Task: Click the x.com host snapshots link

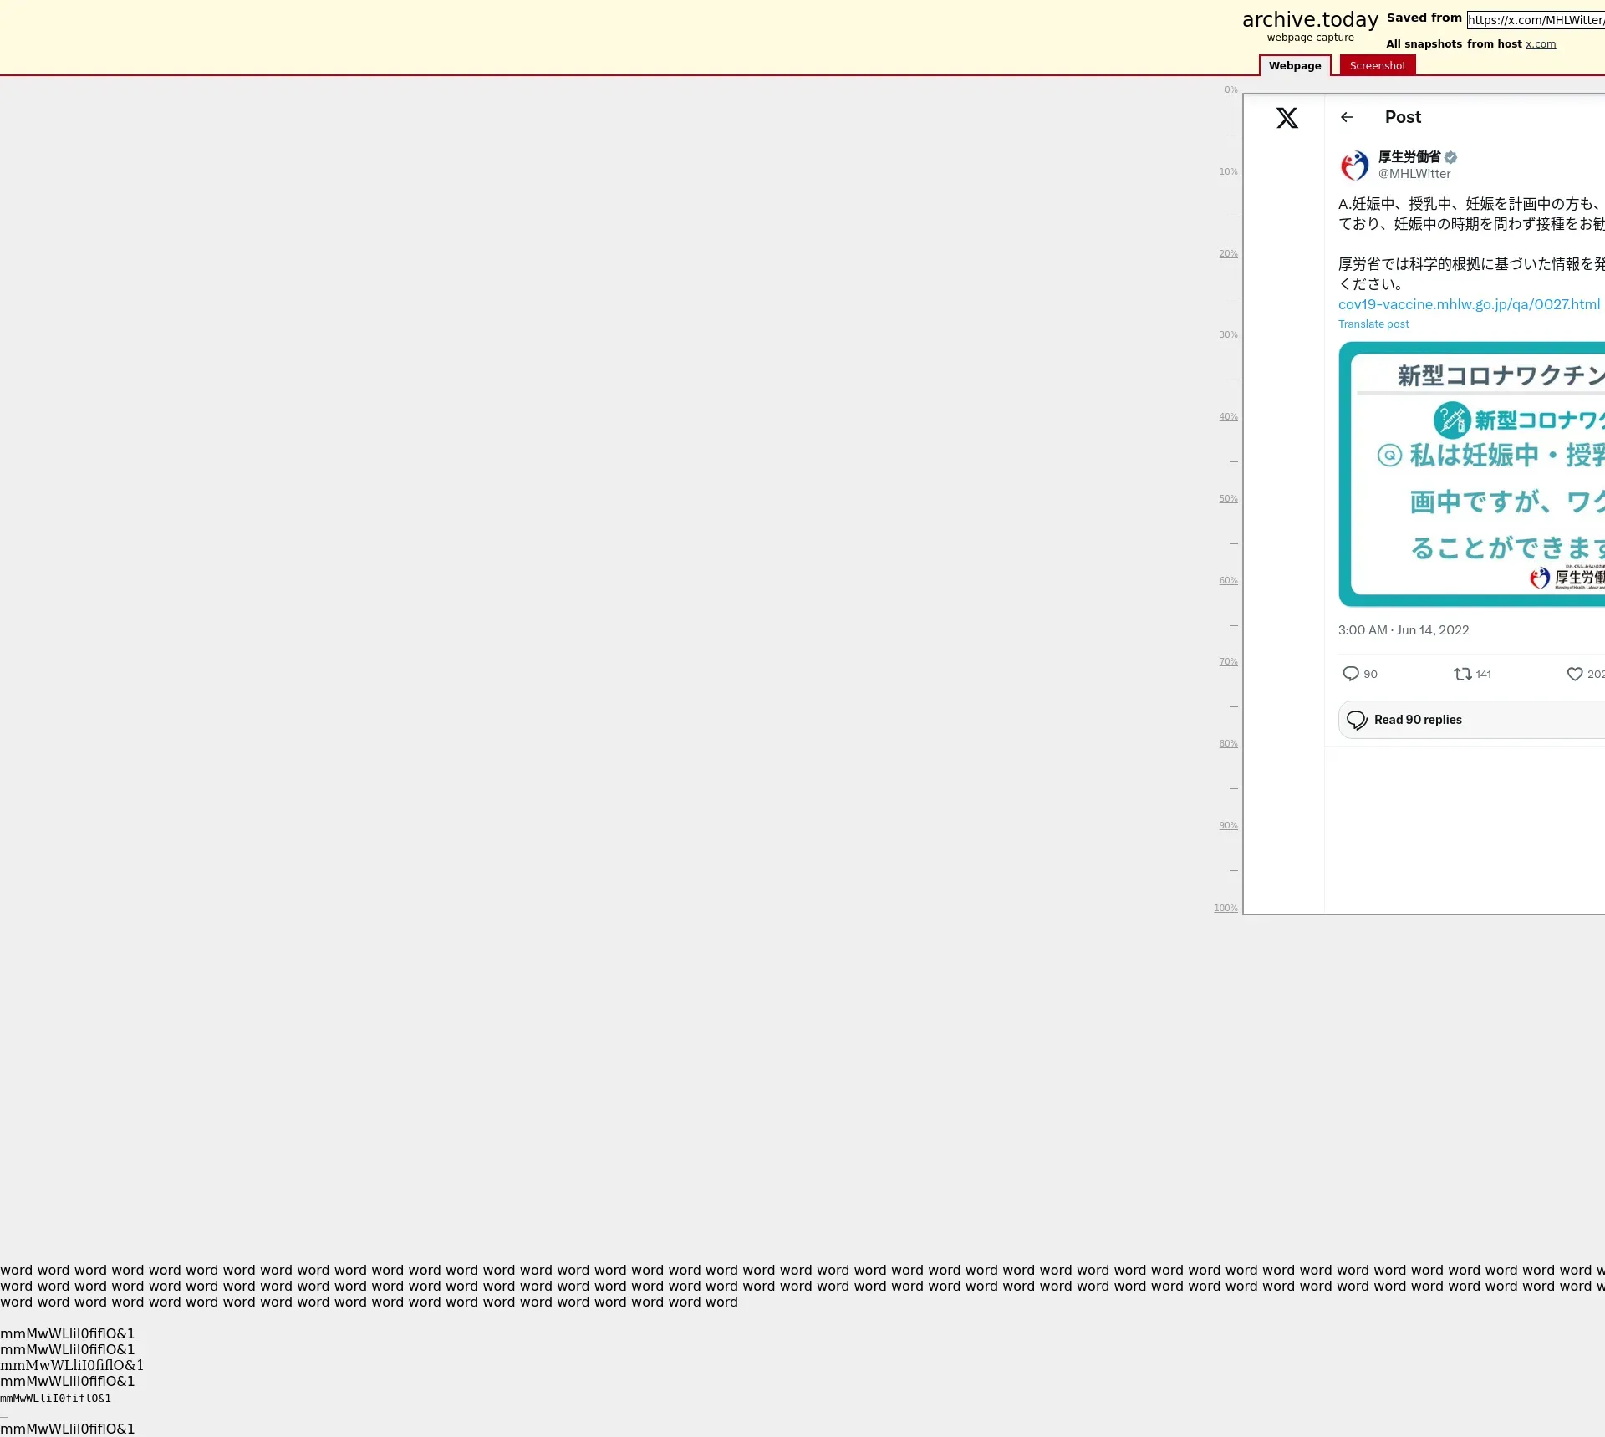Action: 1540,44
